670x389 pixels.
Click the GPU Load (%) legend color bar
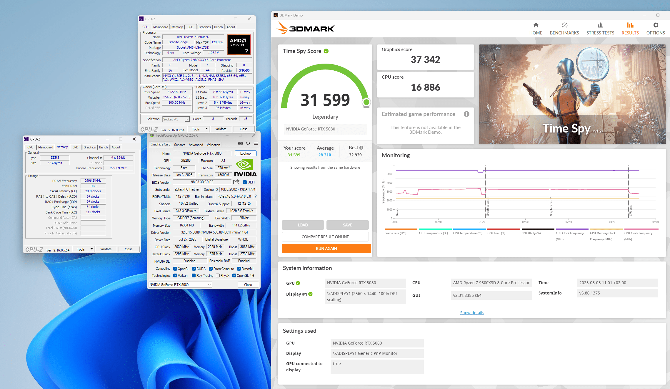click(504, 229)
